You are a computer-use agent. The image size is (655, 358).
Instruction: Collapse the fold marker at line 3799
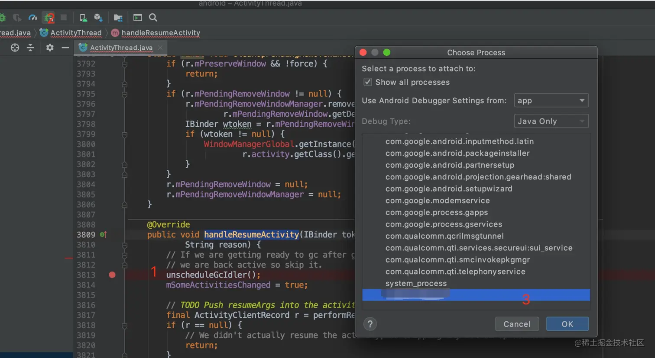coord(124,134)
